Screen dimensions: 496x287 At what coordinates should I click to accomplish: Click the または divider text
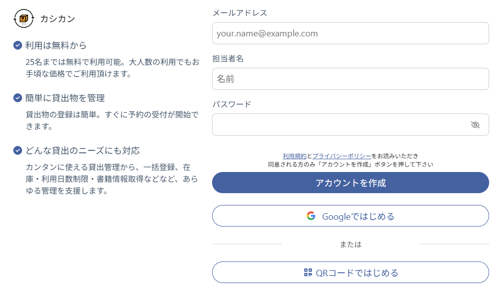point(350,244)
